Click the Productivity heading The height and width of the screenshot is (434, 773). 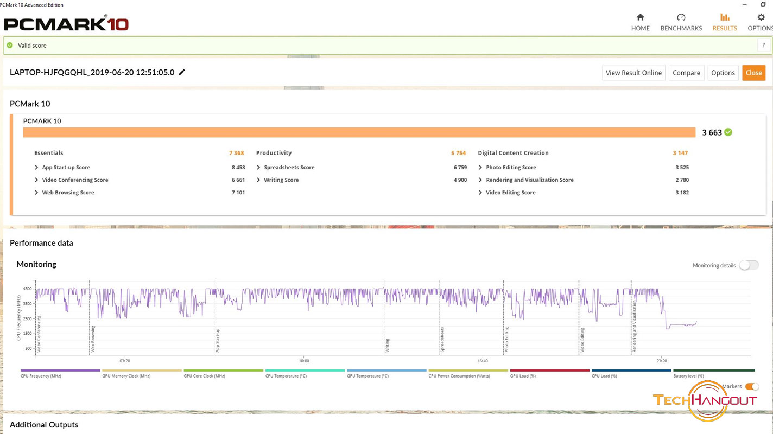274,153
